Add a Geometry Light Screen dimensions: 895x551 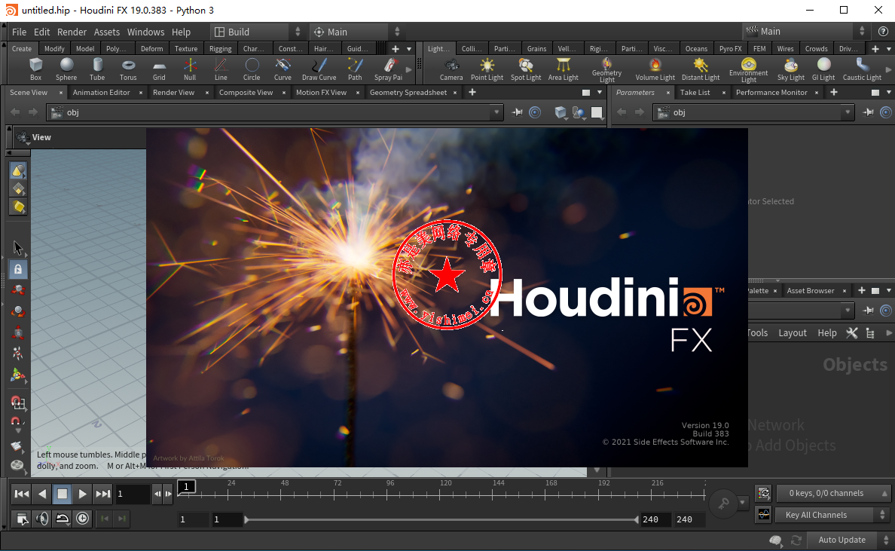point(606,69)
